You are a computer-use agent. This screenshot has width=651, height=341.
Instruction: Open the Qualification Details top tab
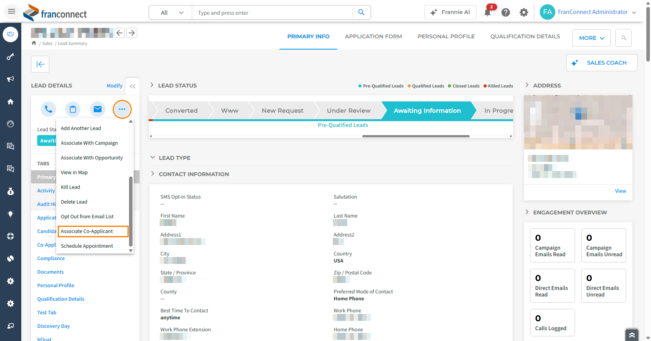click(x=525, y=36)
